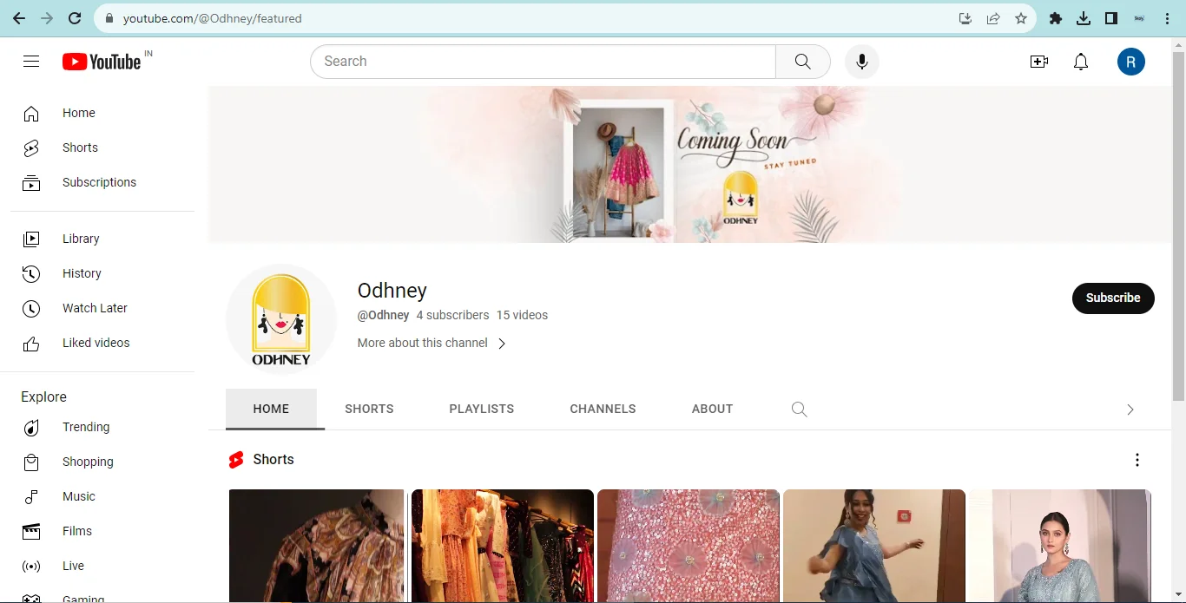Open the printed jacket Shorts thumbnail
1186x603 pixels.
[x=317, y=546]
